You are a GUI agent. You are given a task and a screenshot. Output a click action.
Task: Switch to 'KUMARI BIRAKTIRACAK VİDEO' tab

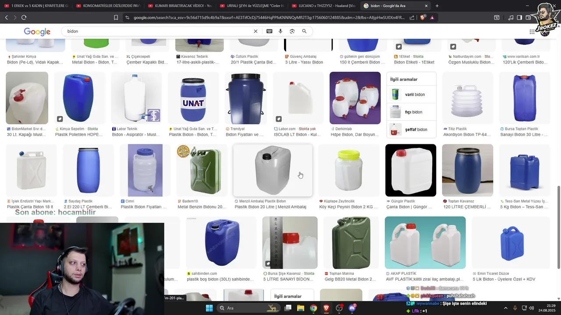pos(180,6)
